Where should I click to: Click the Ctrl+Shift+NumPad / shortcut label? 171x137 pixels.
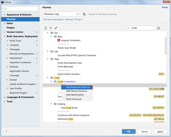(x=154, y=115)
